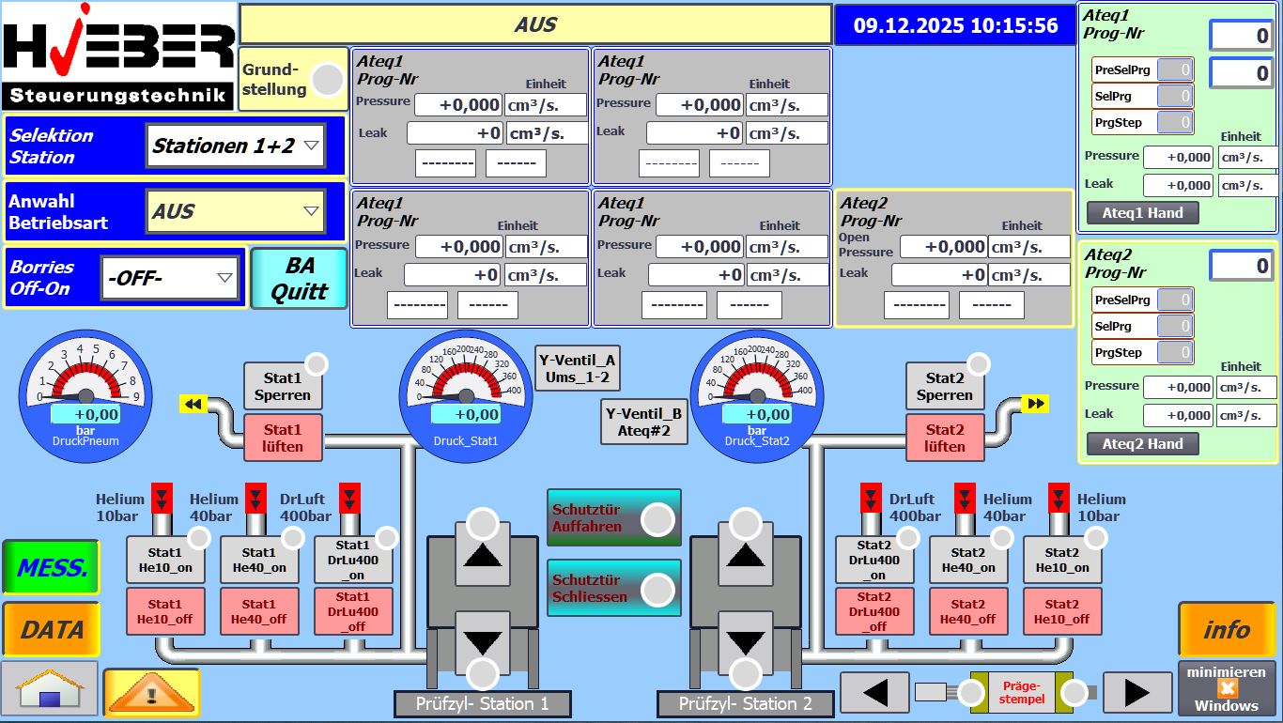Expand the Selektion Station dropdown
Image resolution: width=1283 pixels, height=723 pixels.
(x=236, y=146)
